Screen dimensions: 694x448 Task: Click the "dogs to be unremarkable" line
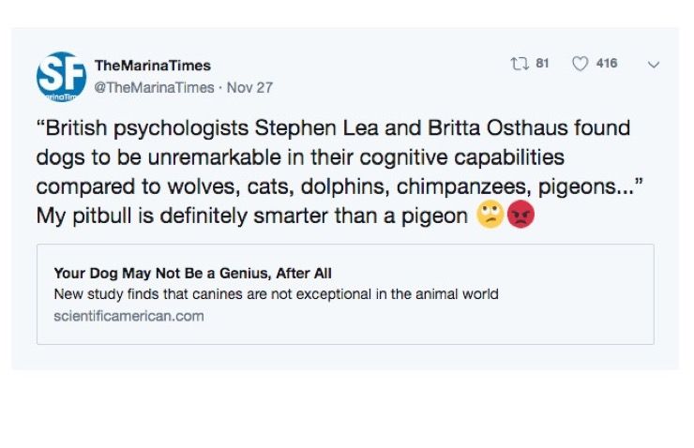click(300, 157)
